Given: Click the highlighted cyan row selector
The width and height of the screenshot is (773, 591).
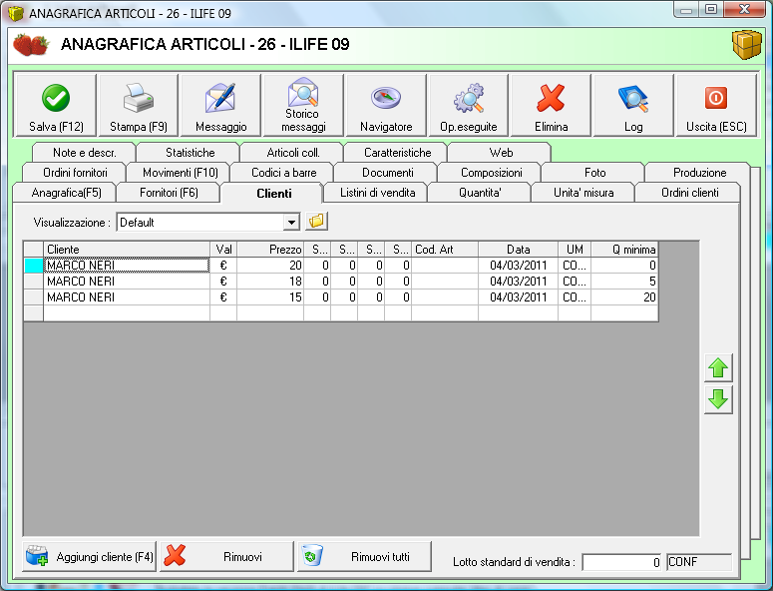Looking at the screenshot, I should [34, 265].
